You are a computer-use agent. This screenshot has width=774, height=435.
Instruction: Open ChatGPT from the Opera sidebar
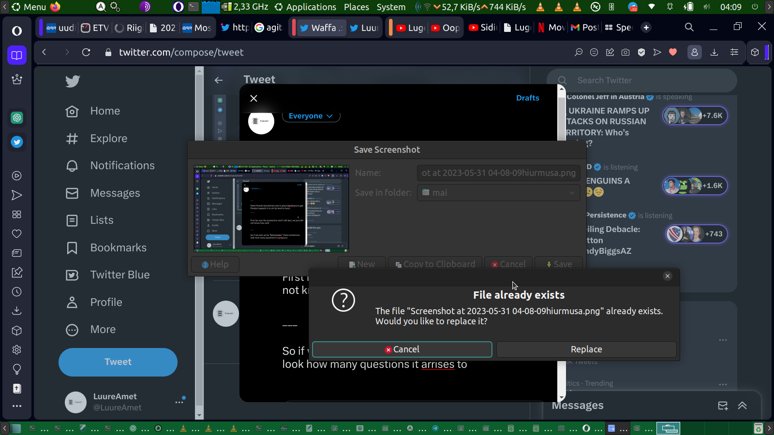[x=17, y=117]
